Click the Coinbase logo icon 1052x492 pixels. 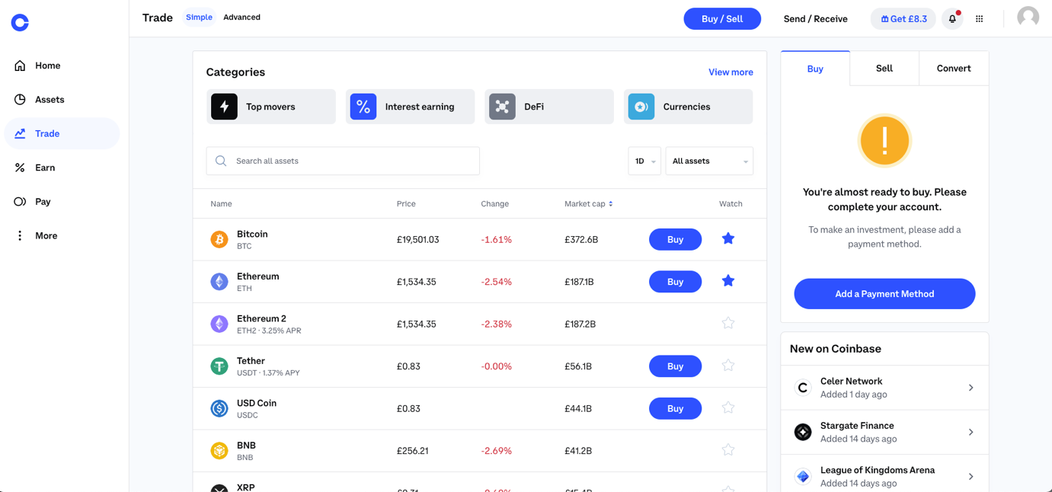(x=20, y=23)
